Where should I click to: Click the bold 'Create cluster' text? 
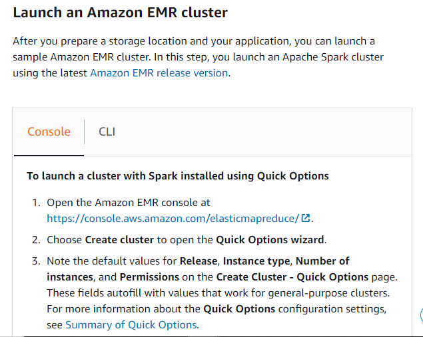[x=119, y=239]
